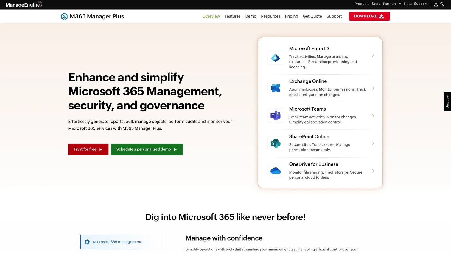Open Products in the top bar

point(362,4)
